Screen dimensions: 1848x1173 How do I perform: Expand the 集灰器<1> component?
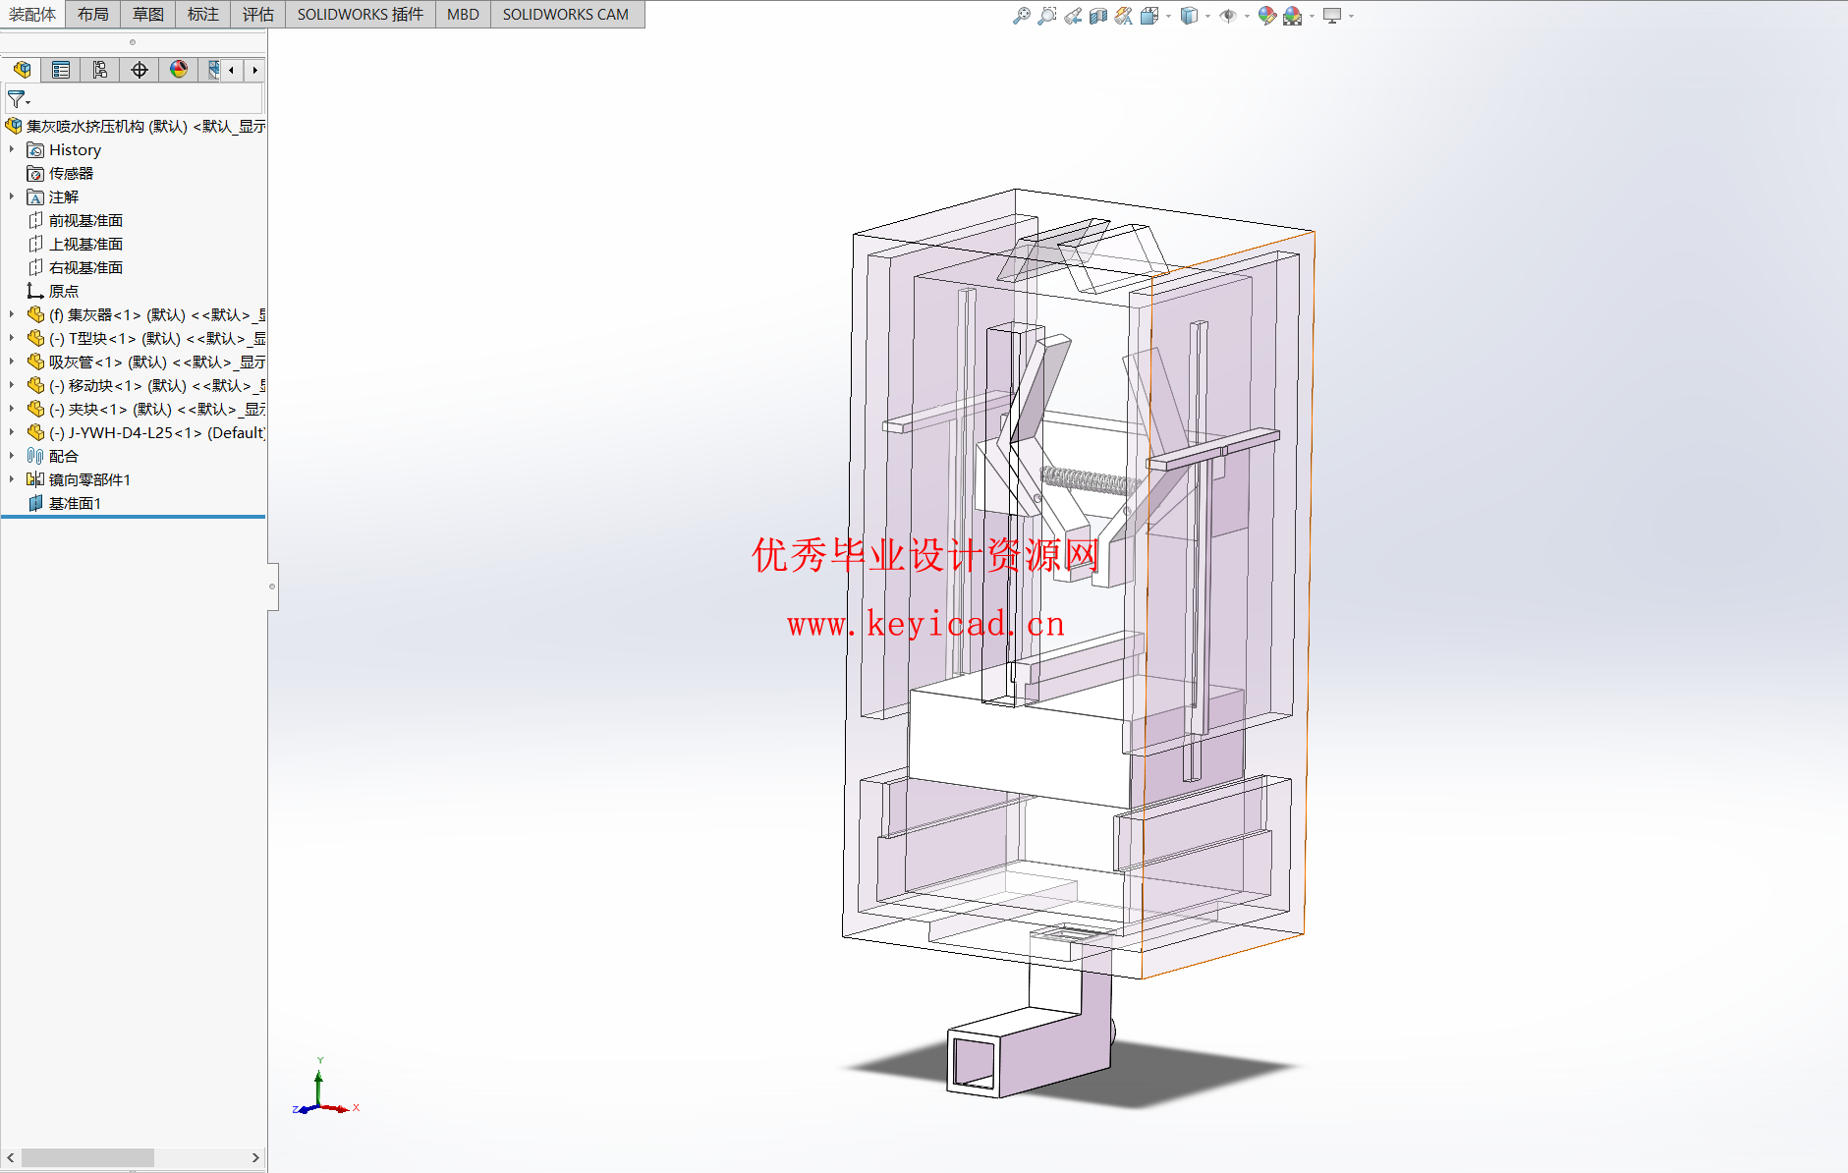point(12,314)
